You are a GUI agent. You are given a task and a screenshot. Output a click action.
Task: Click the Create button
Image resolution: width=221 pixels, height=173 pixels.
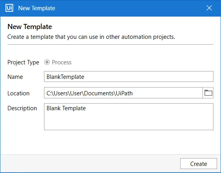pos(199,164)
